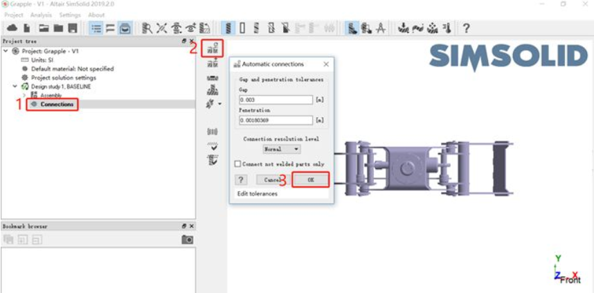This screenshot has width=594, height=293.
Task: Click the camera icon in the Bookmark browser
Action: (x=188, y=240)
